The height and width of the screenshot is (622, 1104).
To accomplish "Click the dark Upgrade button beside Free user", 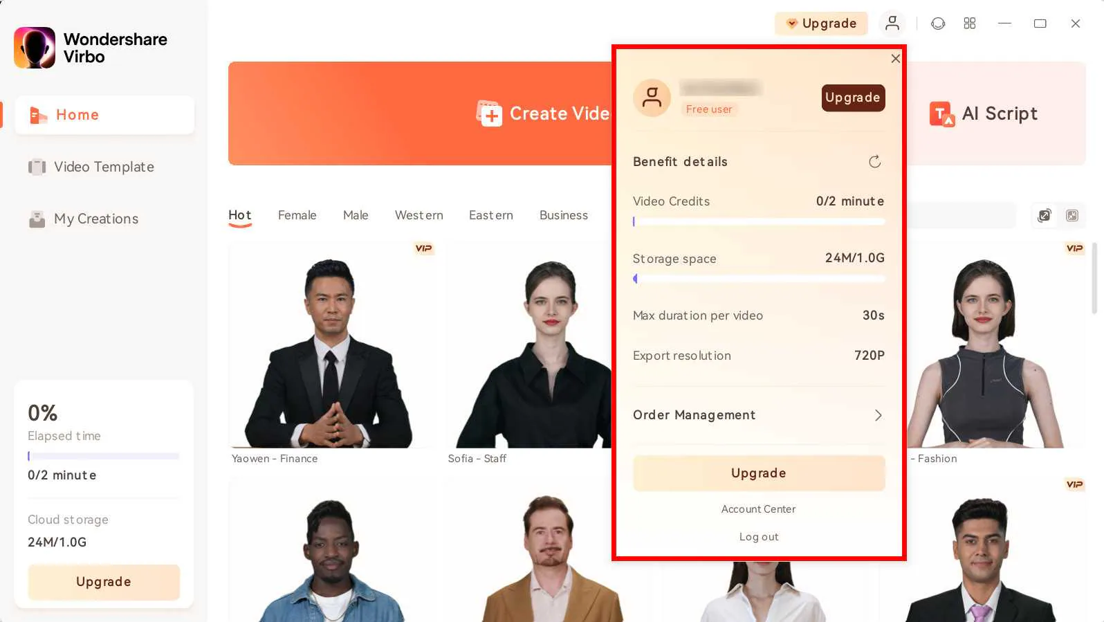I will pos(853,98).
